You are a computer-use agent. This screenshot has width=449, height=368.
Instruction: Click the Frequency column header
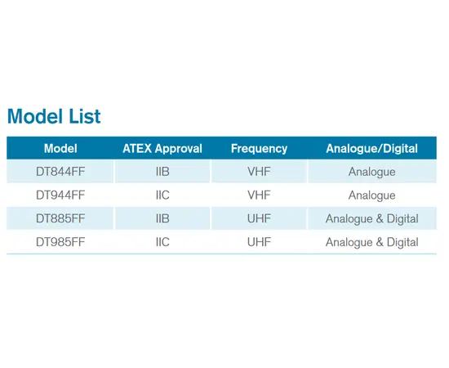259,149
